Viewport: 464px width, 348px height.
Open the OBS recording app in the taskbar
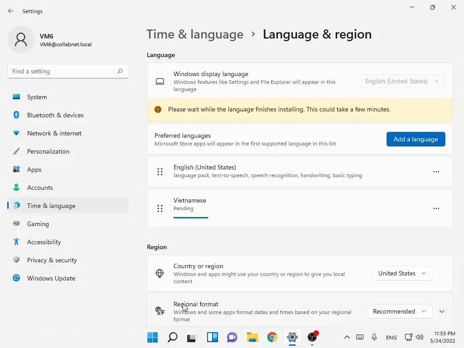tap(313, 337)
